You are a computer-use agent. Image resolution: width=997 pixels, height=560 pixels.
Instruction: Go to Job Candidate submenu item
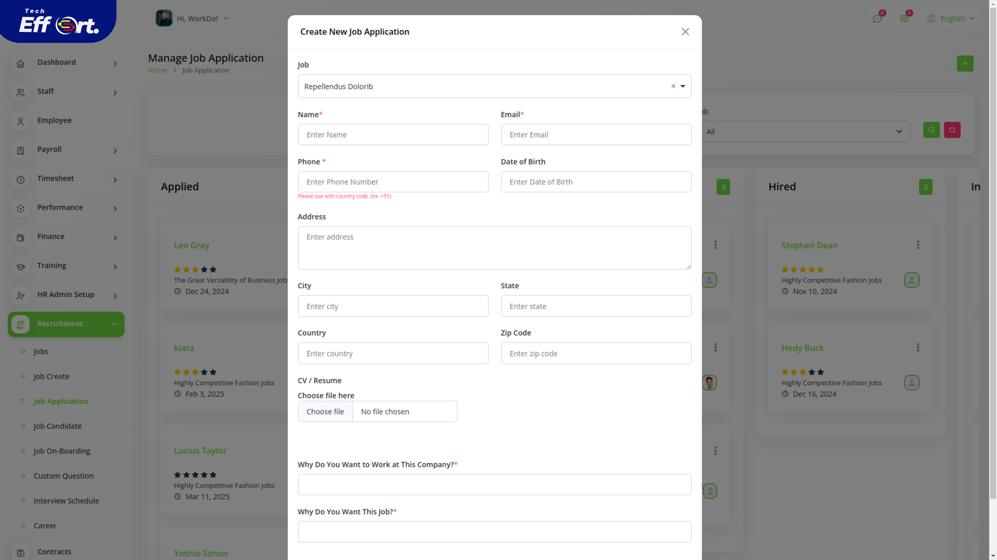point(57,426)
